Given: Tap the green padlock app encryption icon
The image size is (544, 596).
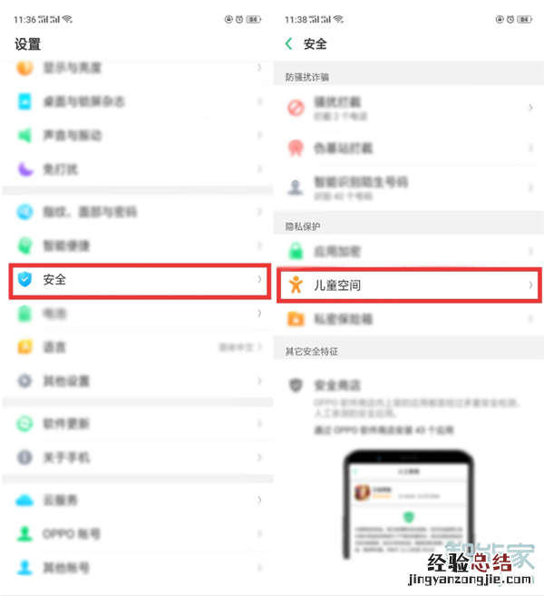Looking at the screenshot, I should pyautogui.click(x=296, y=251).
